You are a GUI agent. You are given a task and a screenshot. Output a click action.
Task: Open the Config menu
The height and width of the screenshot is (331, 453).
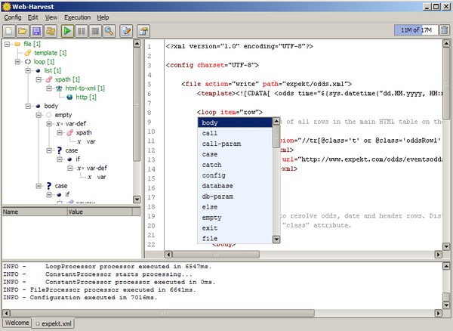coord(13,17)
